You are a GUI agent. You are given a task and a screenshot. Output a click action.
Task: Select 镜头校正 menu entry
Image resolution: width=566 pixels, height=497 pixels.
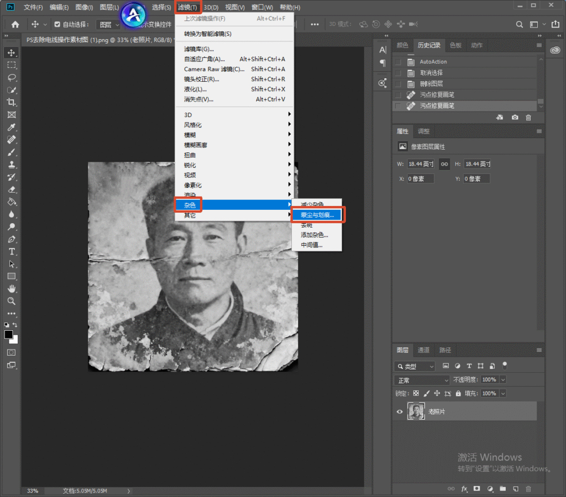234,80
